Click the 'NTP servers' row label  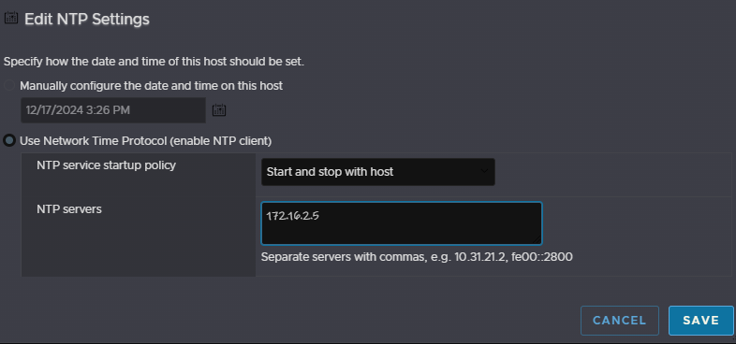pos(69,209)
